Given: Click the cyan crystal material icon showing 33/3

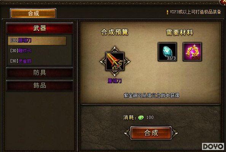Looking at the screenshot, I should pyautogui.click(x=167, y=52).
